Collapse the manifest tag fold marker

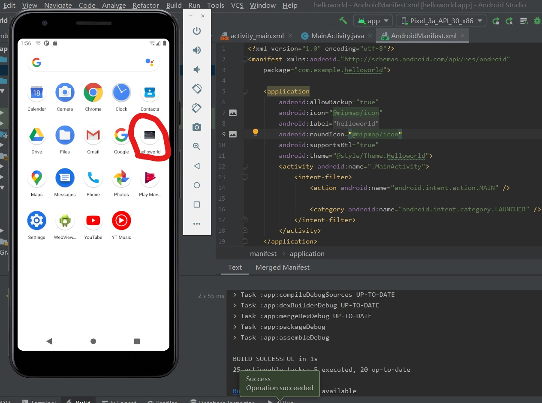tap(245, 59)
